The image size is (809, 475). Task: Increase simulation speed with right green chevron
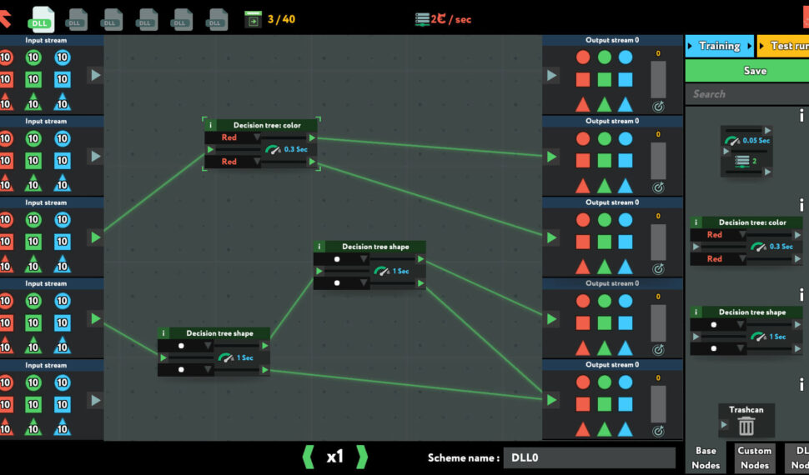pos(362,457)
